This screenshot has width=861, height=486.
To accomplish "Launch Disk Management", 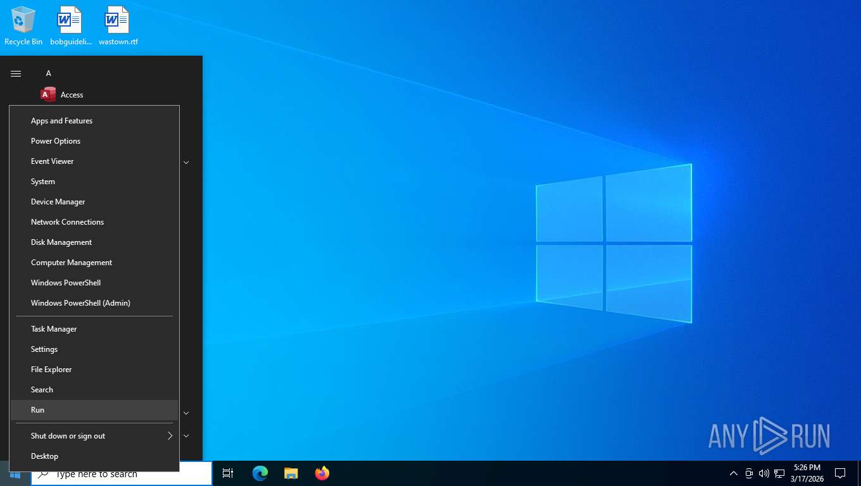I will pyautogui.click(x=94, y=242).
